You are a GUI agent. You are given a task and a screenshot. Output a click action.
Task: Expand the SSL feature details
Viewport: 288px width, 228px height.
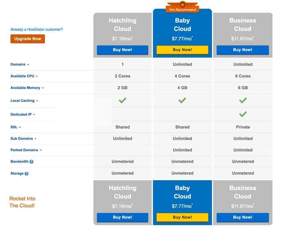click(16, 127)
